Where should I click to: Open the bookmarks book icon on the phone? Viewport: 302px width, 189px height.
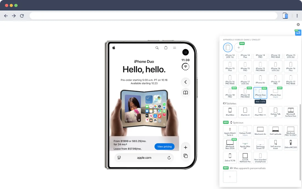(186, 93)
